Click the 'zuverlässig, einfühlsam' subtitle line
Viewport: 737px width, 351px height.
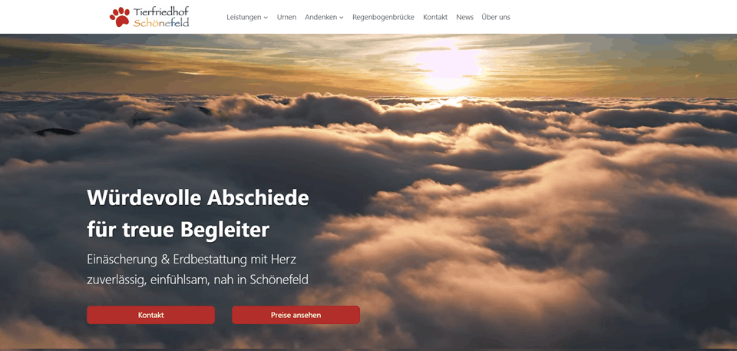tap(197, 280)
